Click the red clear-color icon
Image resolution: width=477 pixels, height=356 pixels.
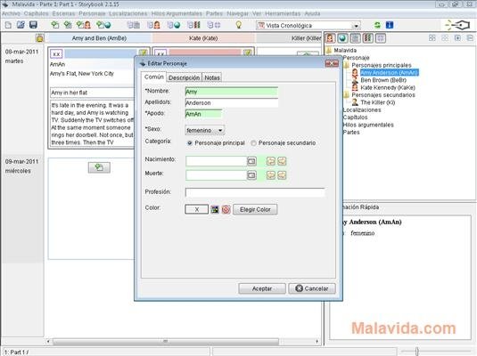(x=226, y=209)
